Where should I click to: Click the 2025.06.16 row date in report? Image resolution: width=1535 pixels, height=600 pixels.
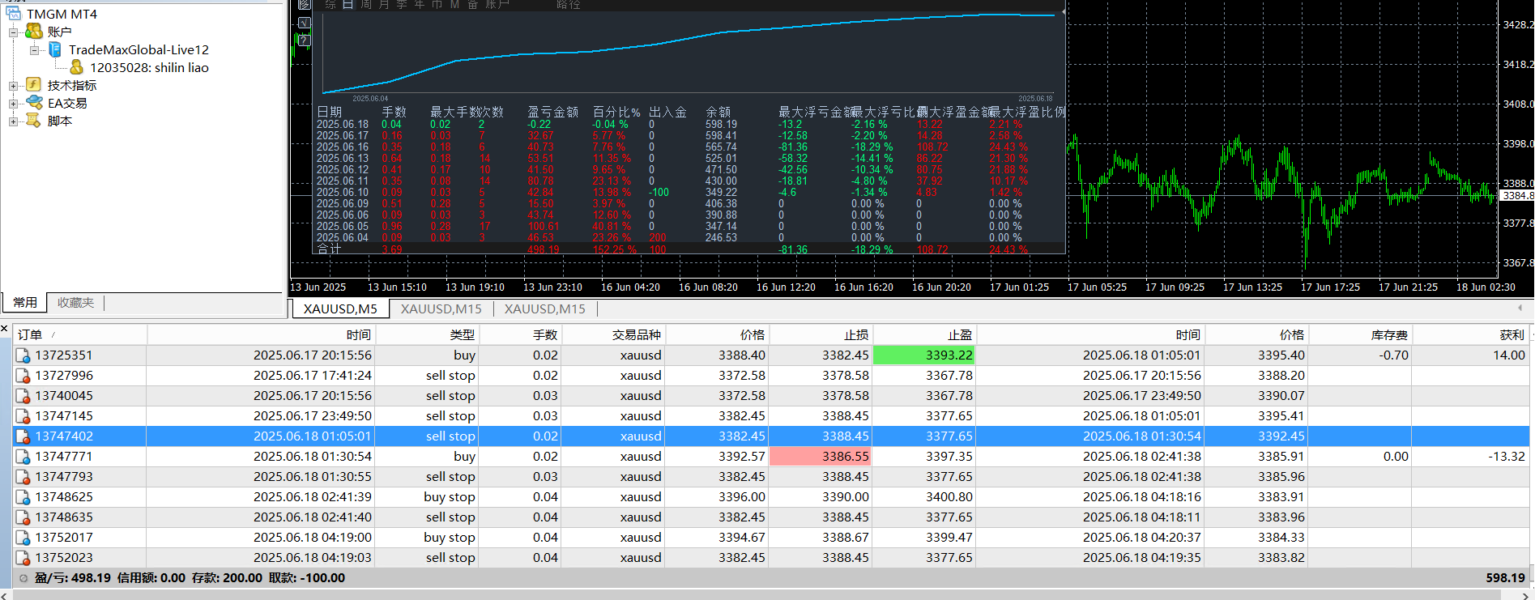(343, 147)
